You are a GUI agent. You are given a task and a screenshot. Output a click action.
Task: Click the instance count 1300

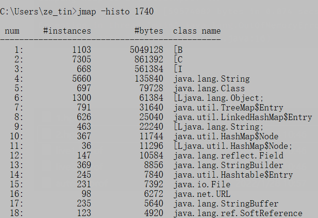(x=82, y=98)
